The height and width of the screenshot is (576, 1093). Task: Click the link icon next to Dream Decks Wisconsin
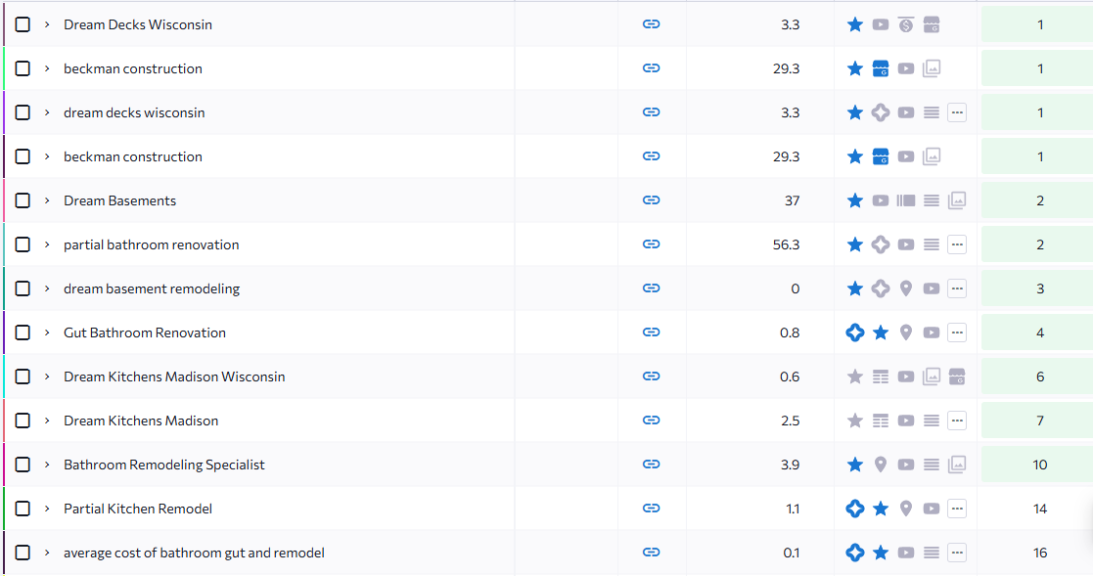coord(652,24)
